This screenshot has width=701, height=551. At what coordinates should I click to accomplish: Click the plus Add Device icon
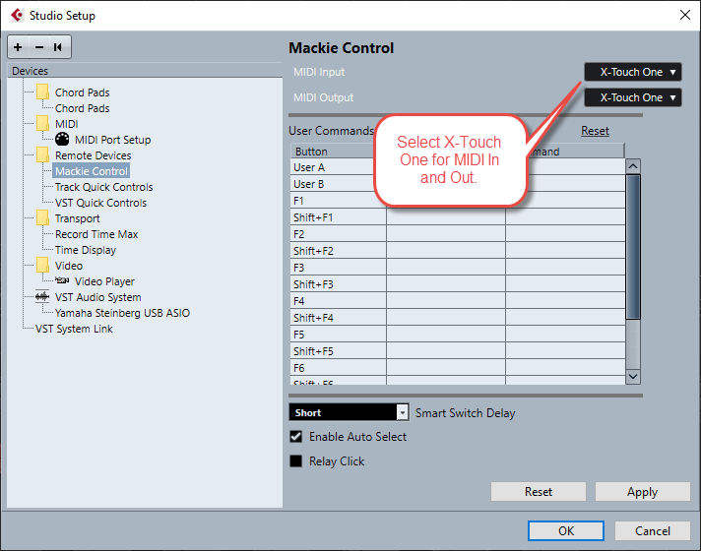click(x=19, y=47)
